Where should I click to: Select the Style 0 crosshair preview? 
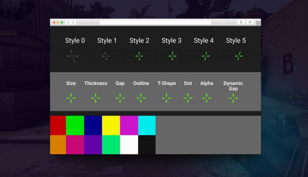73,56
